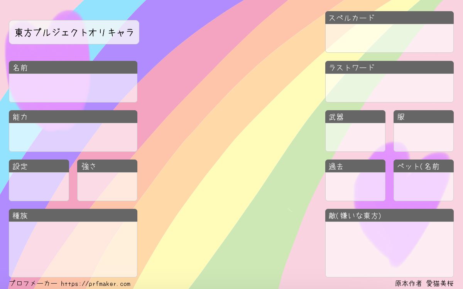
Task: Click the 種族 header label
Action: [x=73, y=215]
